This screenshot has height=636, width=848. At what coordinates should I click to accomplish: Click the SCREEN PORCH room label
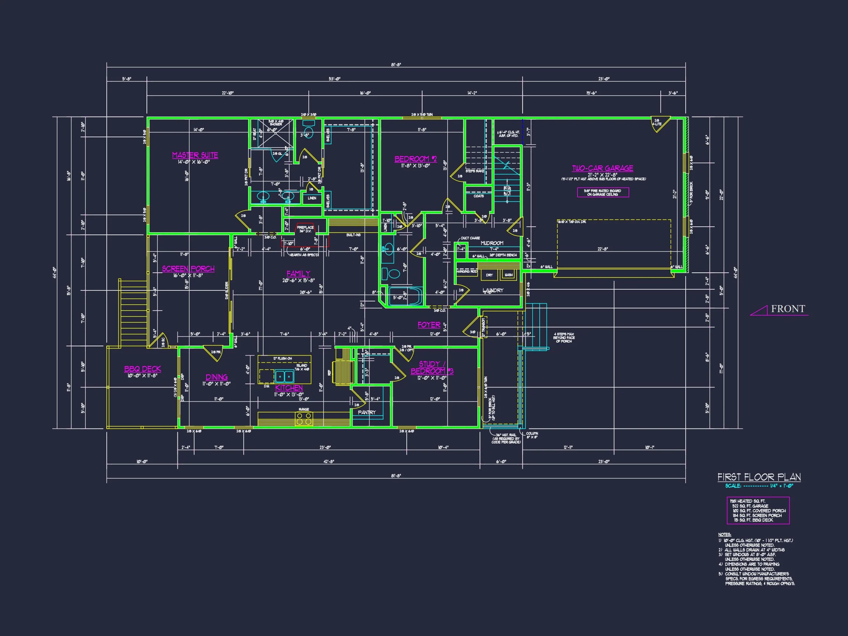click(x=188, y=269)
